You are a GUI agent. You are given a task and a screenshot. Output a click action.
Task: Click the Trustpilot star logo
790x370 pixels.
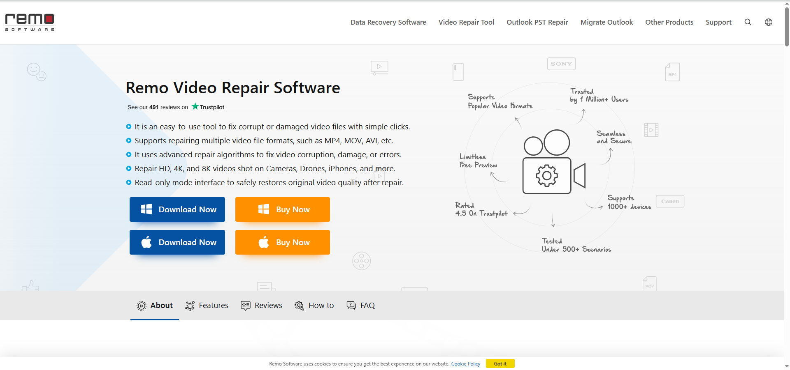click(195, 107)
